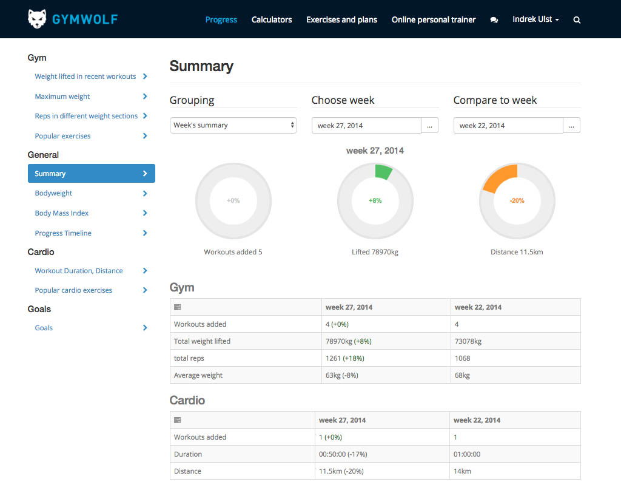Click the green Lifted 78970kg donut chart

pyautogui.click(x=375, y=200)
